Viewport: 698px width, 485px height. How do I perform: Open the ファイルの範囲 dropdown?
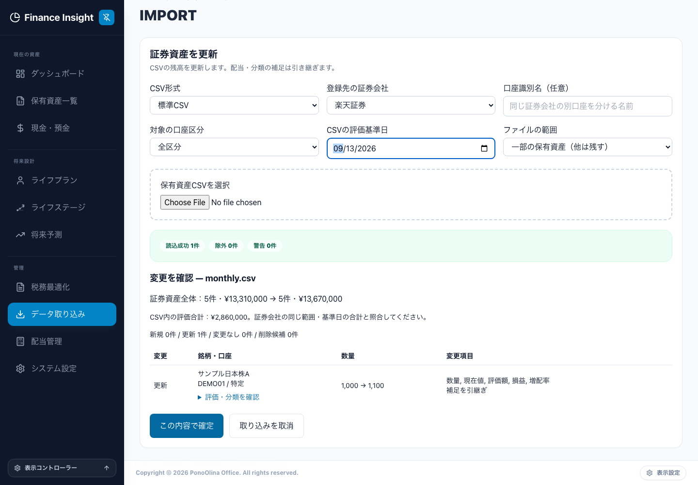[x=587, y=147]
